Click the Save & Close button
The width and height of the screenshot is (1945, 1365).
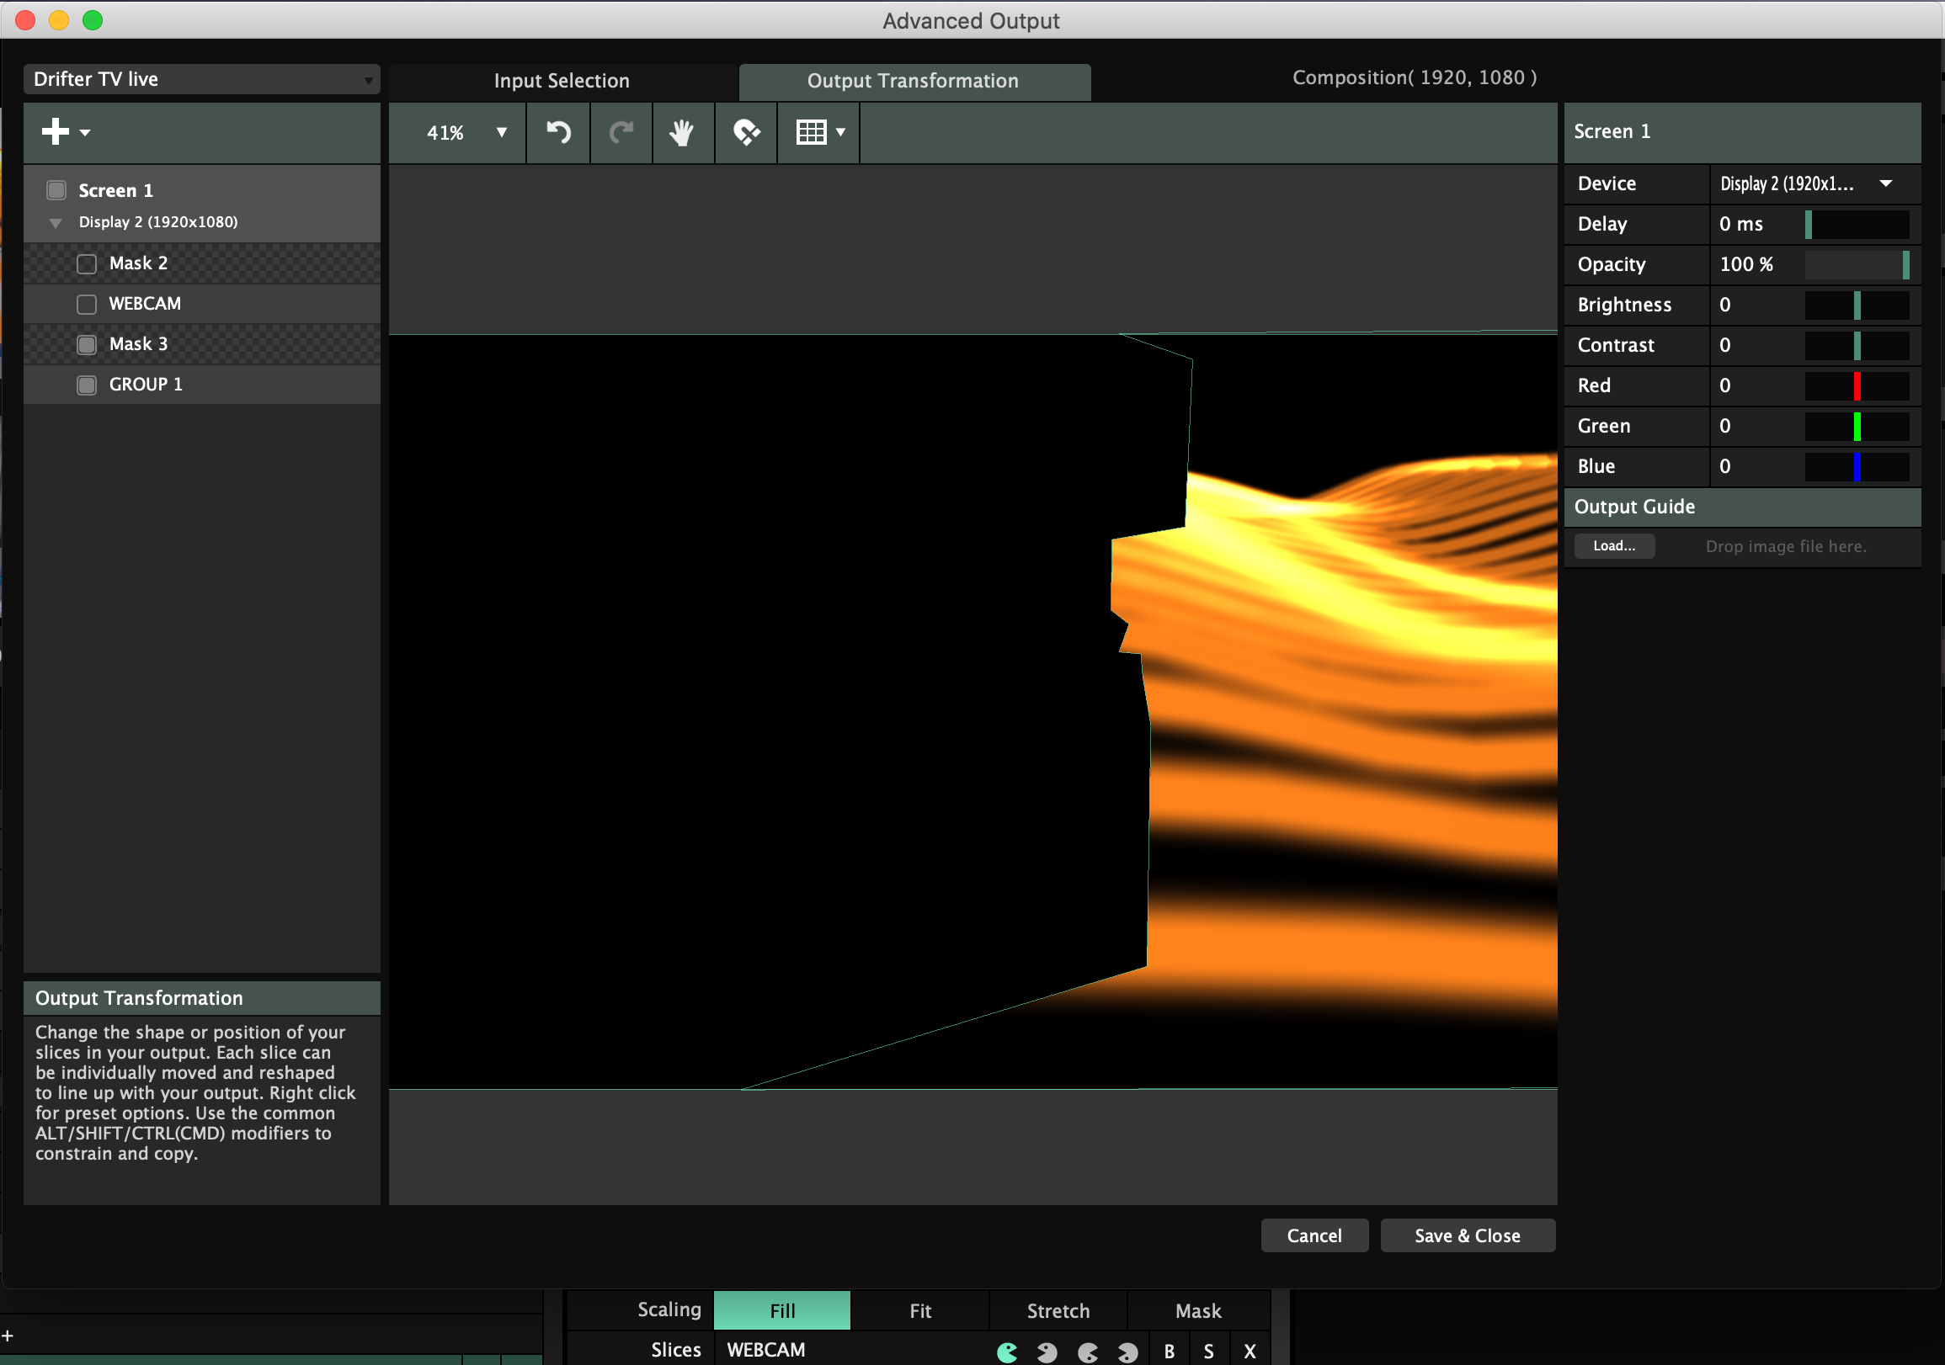[x=1467, y=1235]
